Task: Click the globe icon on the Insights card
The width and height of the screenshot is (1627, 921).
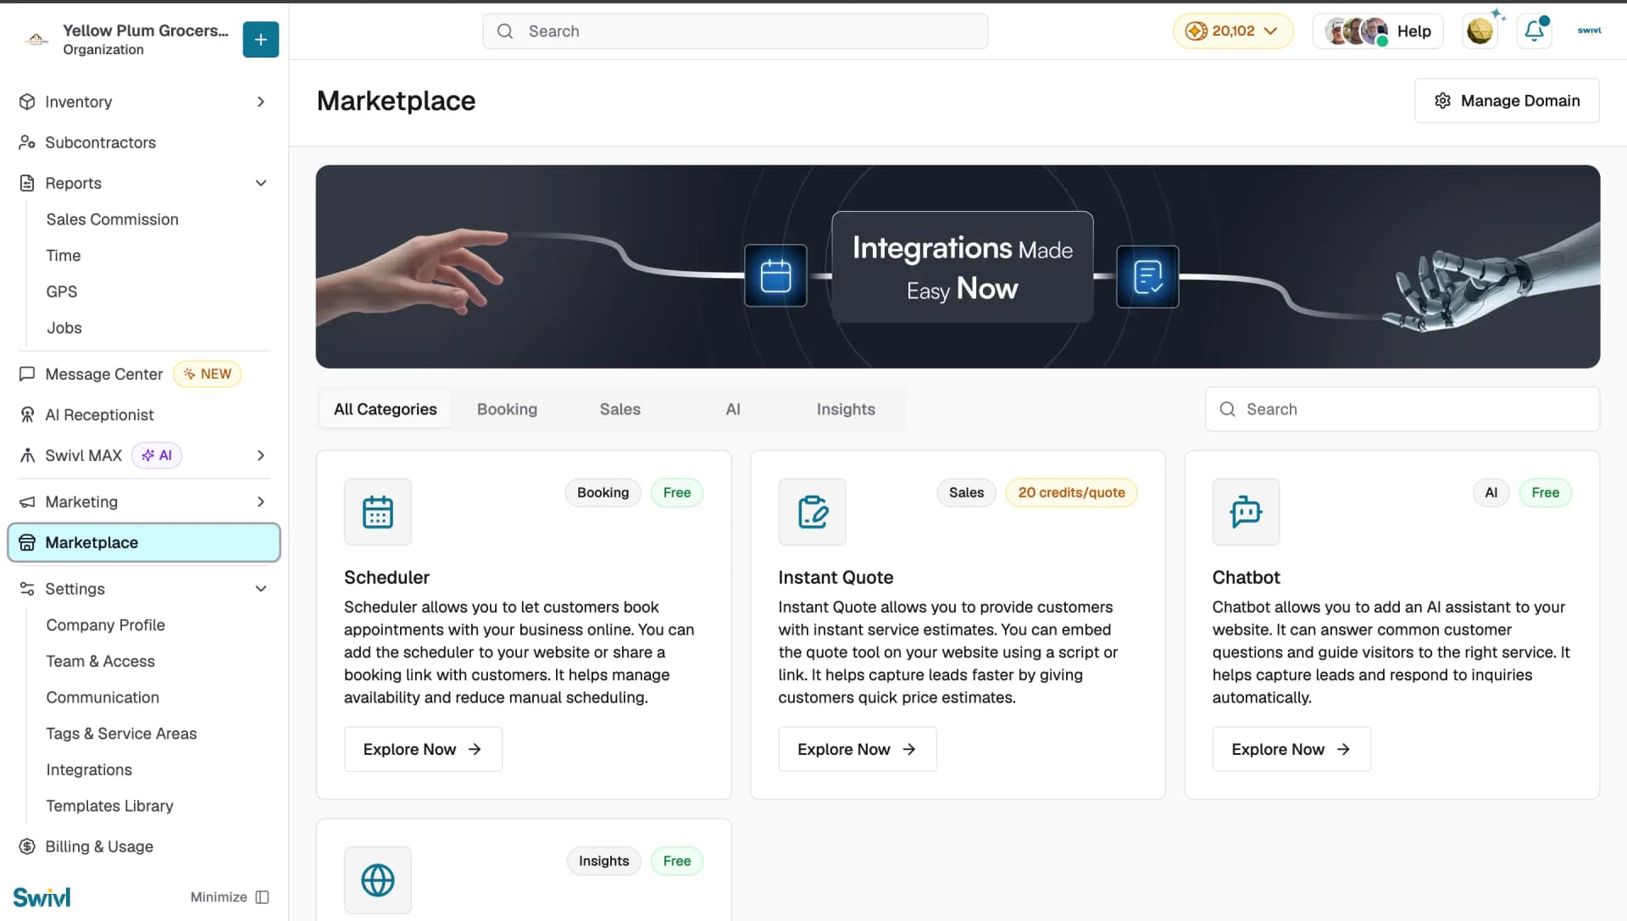Action: tap(378, 879)
